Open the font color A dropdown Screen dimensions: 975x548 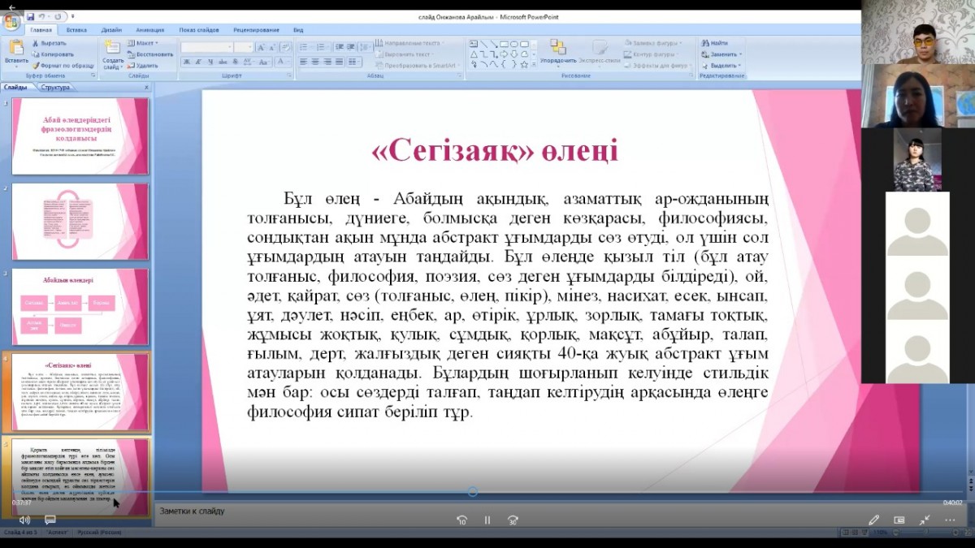coord(281,62)
